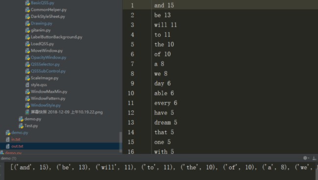Open QSSSelector.py file
This screenshot has width=318, height=180.
(45, 64)
